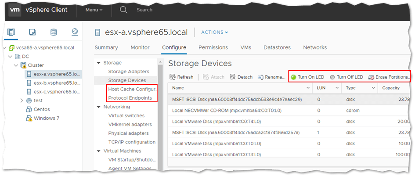Screen dimensions: 415x176
Task: Collapse the DC datacenter node
Action: point(11,57)
